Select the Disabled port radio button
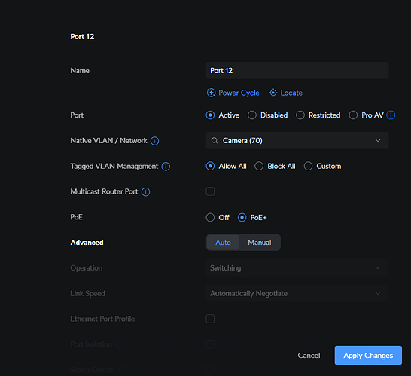This screenshot has width=411, height=376. [252, 115]
